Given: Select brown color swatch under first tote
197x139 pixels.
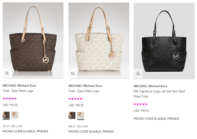Looking at the screenshot, I should pyautogui.click(x=6, y=115).
